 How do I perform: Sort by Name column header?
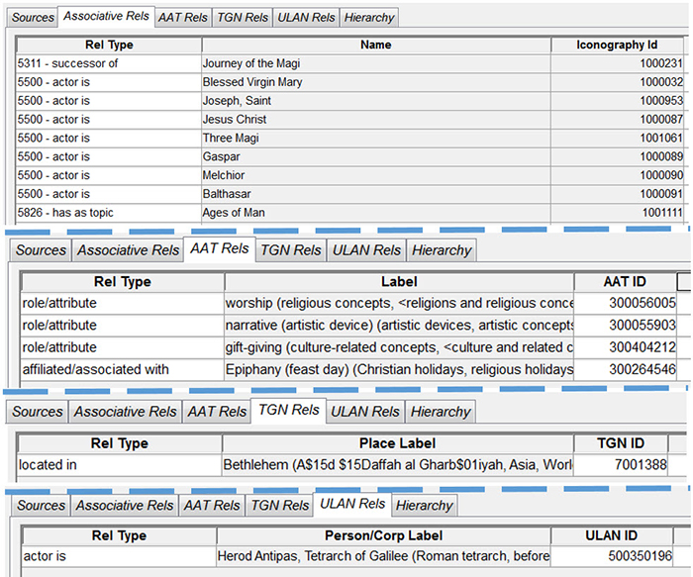375,46
